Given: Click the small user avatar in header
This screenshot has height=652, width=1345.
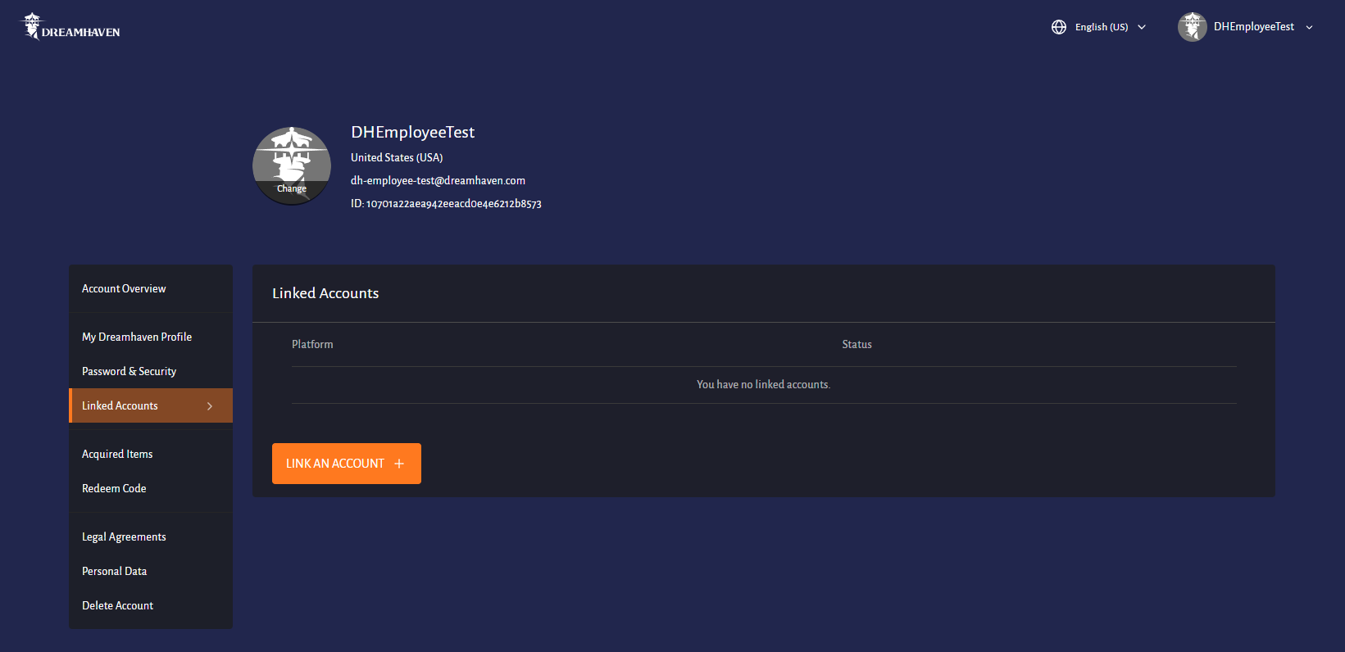Looking at the screenshot, I should coord(1192,27).
